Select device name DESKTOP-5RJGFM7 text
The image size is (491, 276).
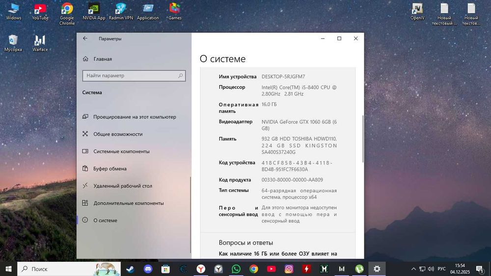(283, 77)
